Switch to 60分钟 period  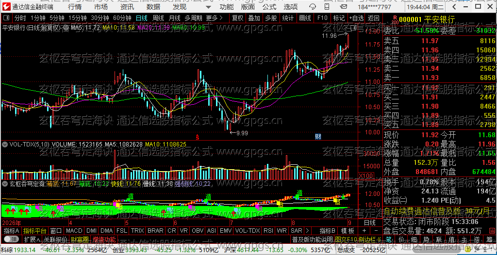[x=122, y=18]
